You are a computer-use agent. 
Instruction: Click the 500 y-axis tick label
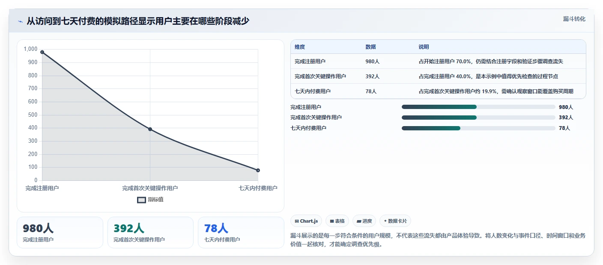point(33,115)
